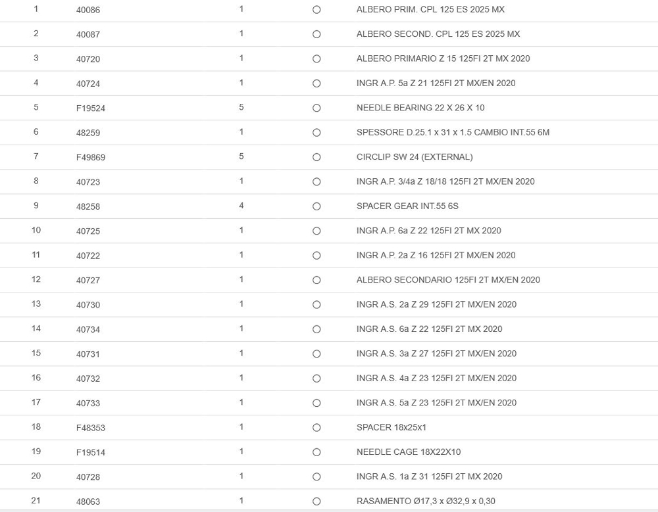Open part number 48259
This screenshot has height=512, width=658.
coord(88,133)
